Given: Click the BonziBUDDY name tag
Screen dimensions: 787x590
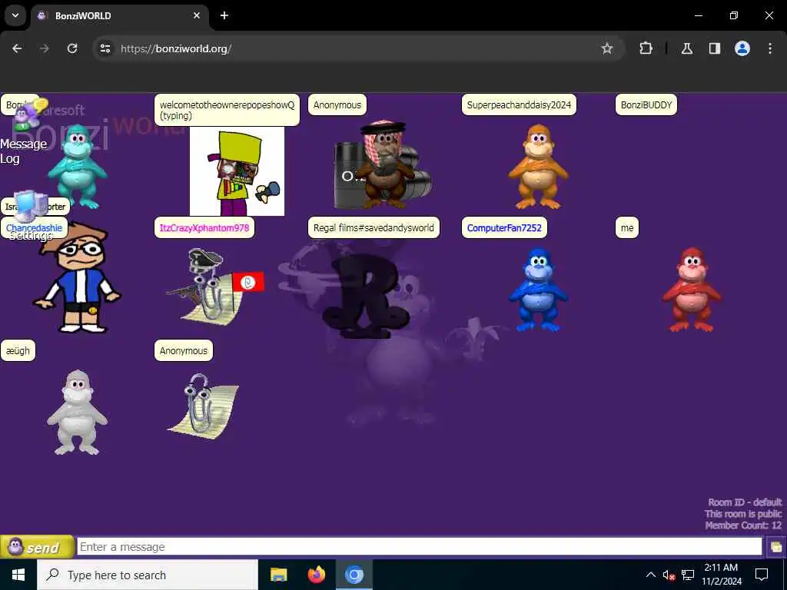Looking at the screenshot, I should coord(646,104).
